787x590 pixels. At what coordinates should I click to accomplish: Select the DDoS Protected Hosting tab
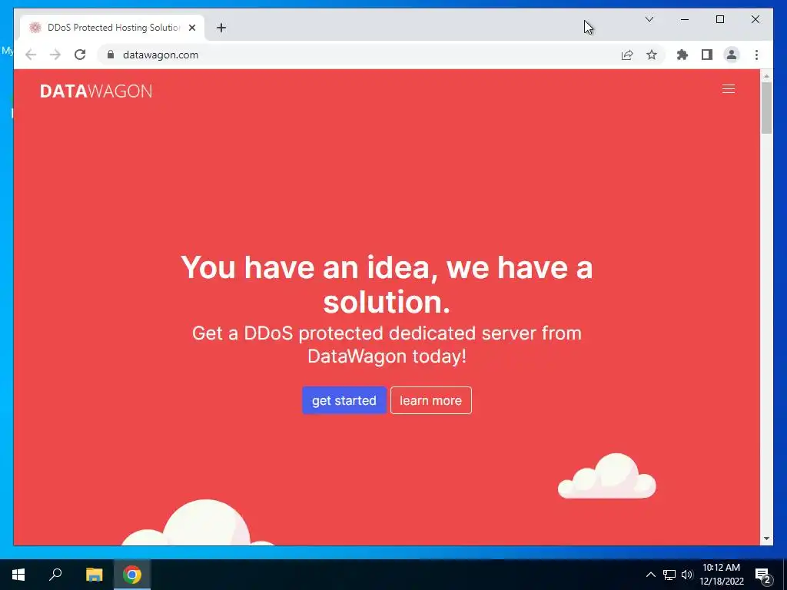coord(112,28)
